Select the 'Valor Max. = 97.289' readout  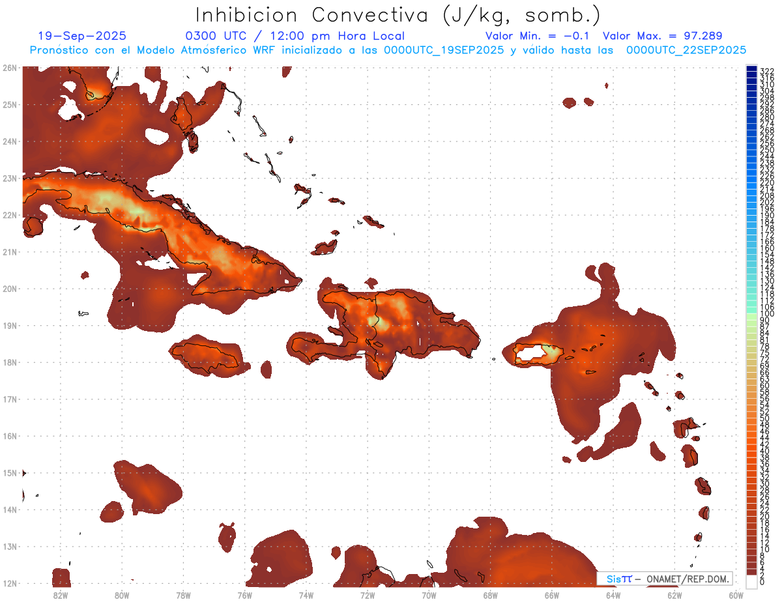tap(662, 36)
